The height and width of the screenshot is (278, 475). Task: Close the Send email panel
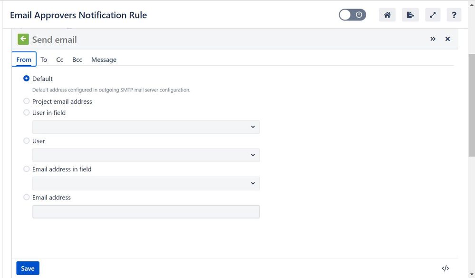(447, 39)
